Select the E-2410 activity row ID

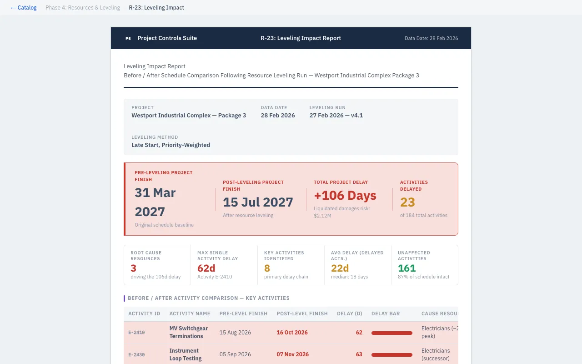tap(136, 333)
